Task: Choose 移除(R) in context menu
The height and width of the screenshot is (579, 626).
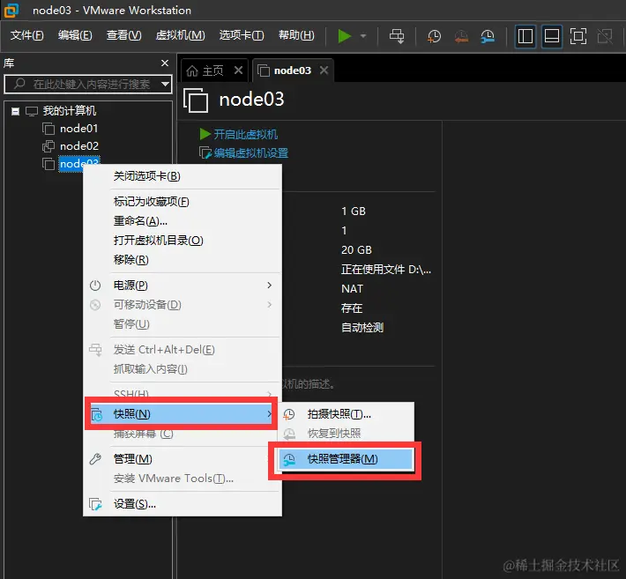Action: [183, 260]
